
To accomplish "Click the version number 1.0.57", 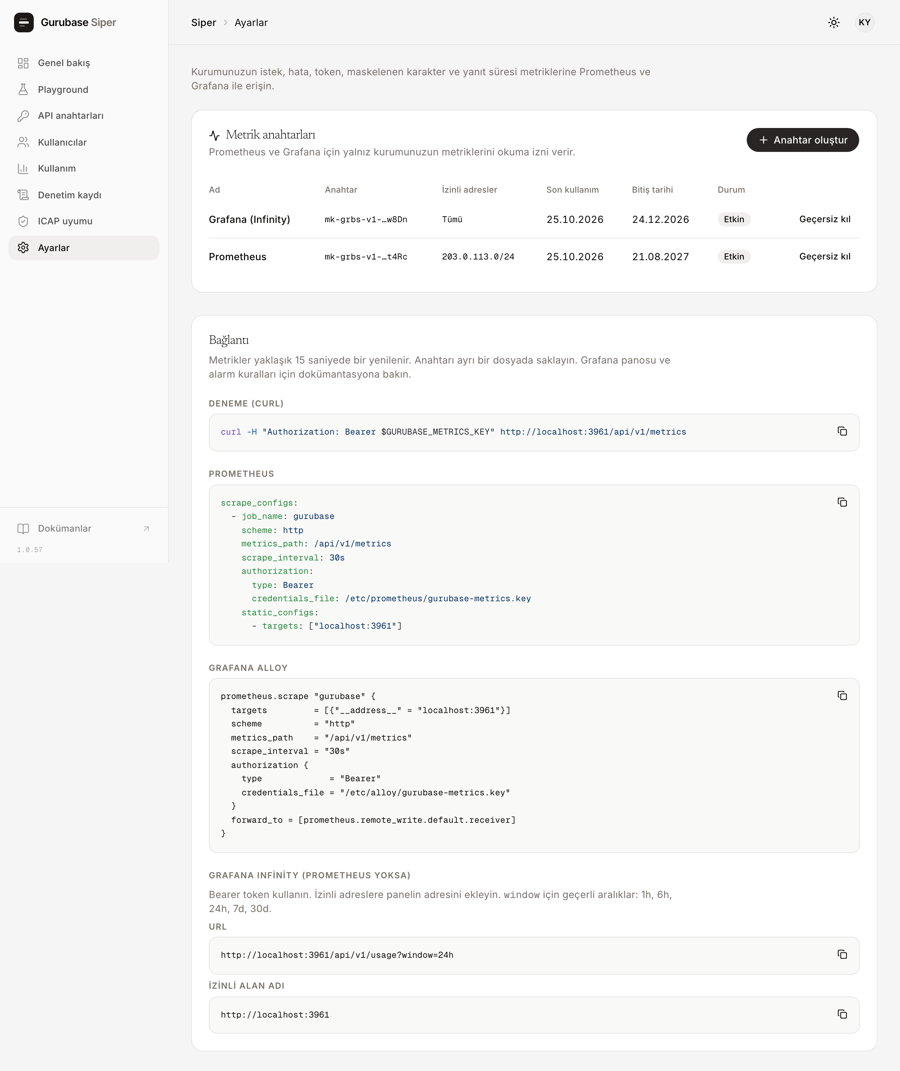I will (30, 550).
